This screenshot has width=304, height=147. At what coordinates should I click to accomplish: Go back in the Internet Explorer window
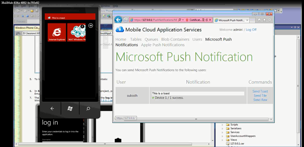click(118, 20)
